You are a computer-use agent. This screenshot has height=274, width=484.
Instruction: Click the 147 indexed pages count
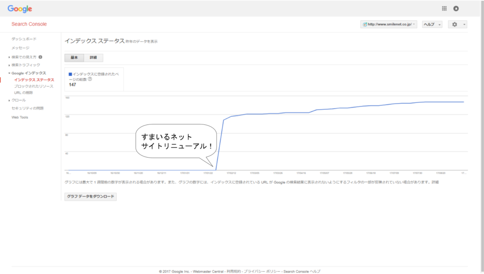pyautogui.click(x=72, y=85)
